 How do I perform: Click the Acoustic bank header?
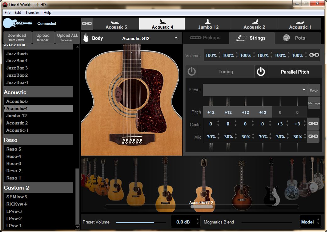(x=38, y=92)
